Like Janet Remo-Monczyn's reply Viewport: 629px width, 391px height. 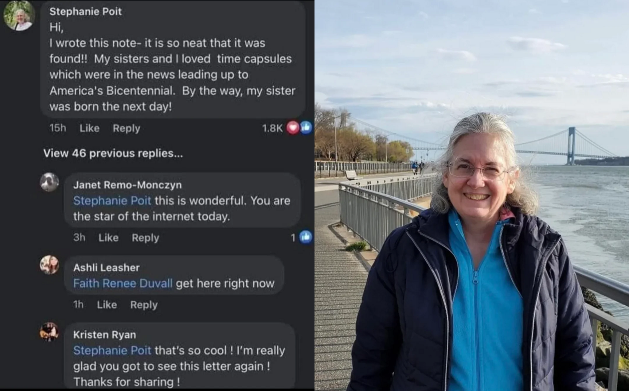108,238
